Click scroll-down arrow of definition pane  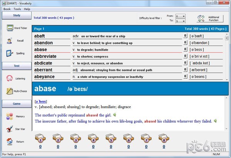coord(226,128)
